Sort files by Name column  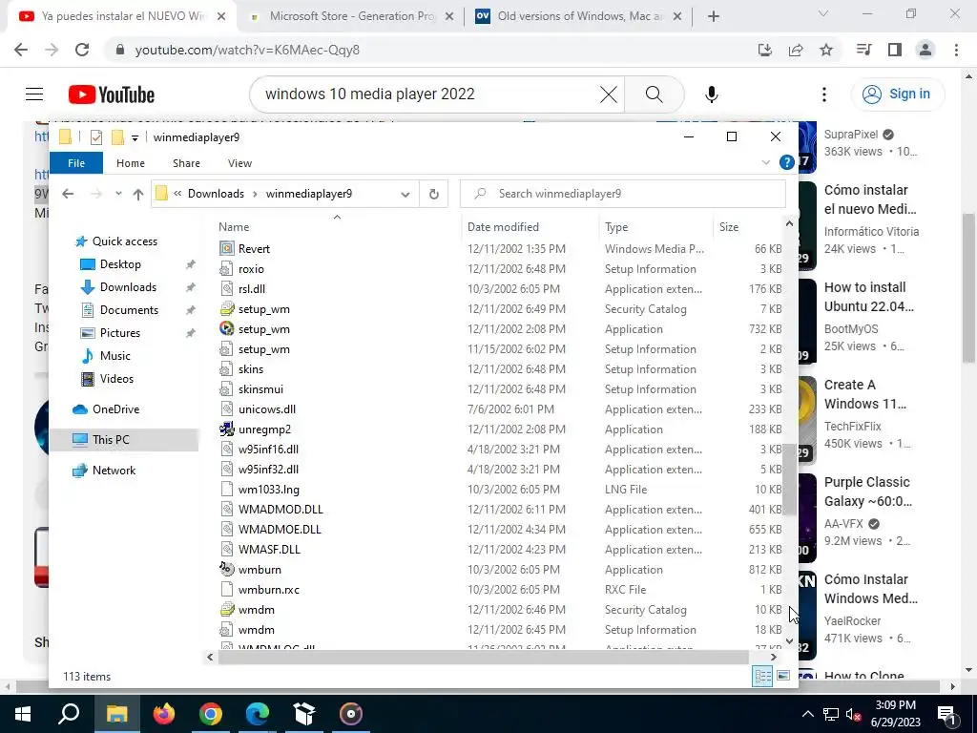tap(233, 227)
